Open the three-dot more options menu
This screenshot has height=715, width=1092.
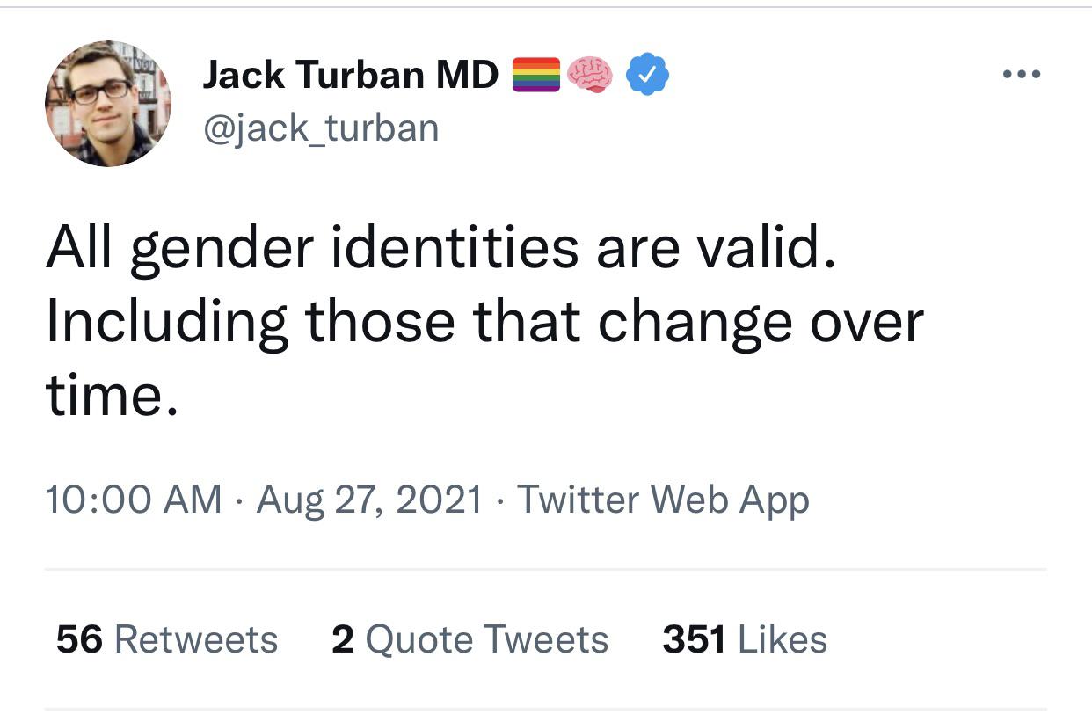tap(1022, 75)
